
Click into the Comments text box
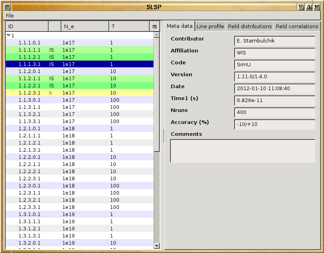[242, 151]
